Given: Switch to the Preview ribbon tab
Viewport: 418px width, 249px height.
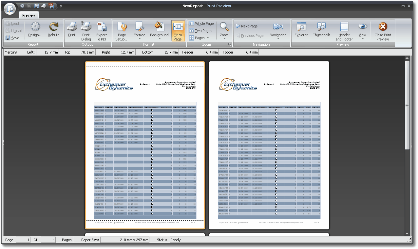Looking at the screenshot, I should (29, 15).
